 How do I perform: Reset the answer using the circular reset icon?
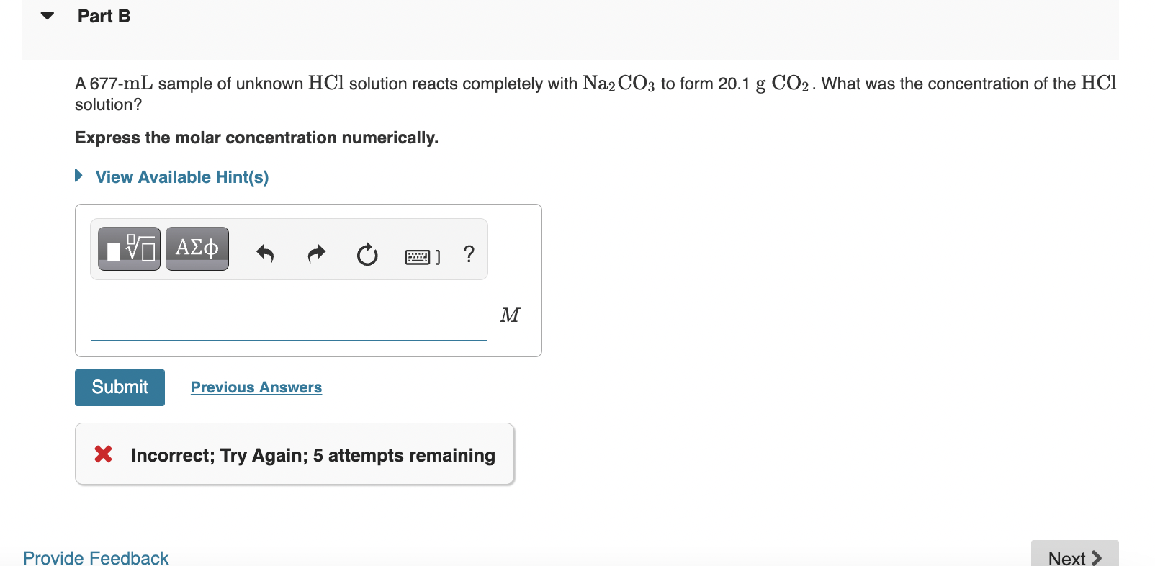[367, 255]
